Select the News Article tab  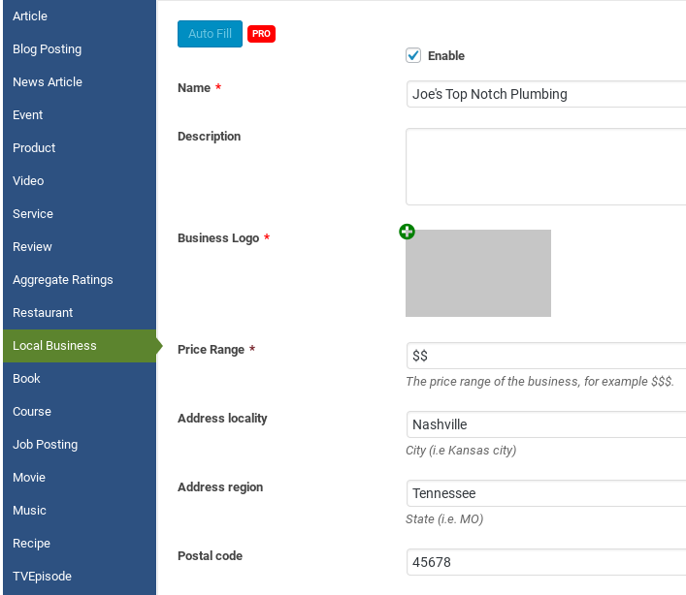(x=80, y=81)
